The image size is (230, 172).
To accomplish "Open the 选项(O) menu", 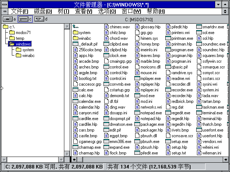I will point(107,11).
